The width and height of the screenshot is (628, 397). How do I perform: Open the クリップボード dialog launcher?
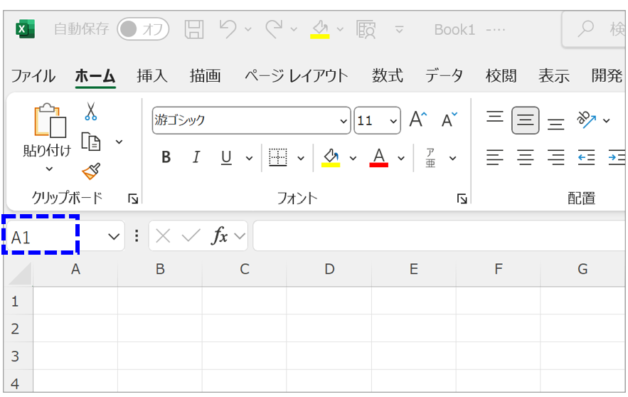click(133, 198)
